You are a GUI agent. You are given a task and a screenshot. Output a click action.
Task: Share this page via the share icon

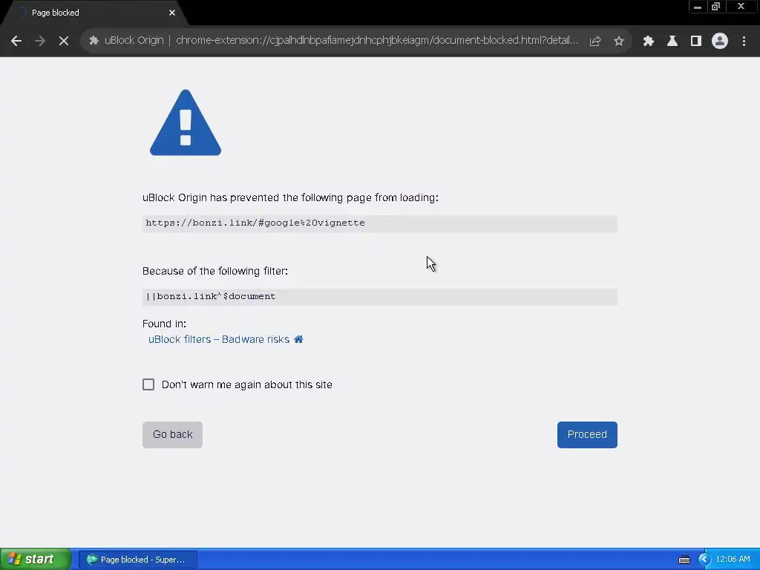coord(595,42)
